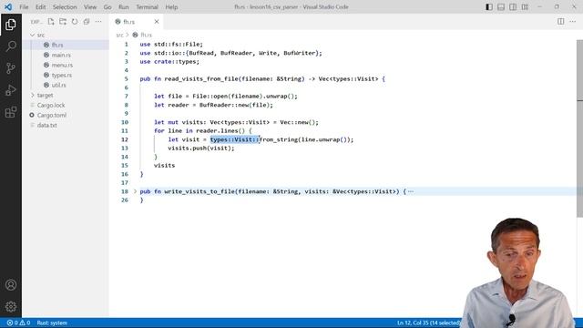583x328 pixels.
Task: Click visits.push(visit) on line 13
Action: [199, 148]
